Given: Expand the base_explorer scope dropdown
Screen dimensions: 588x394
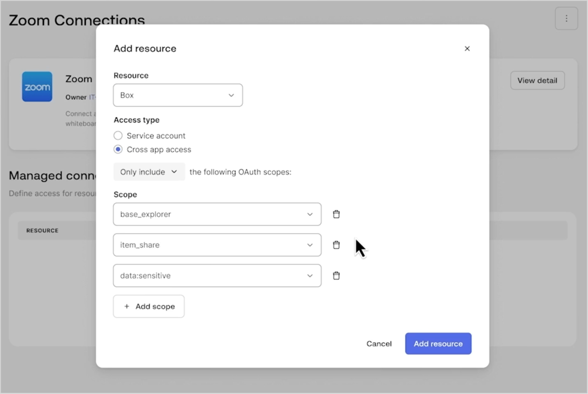Looking at the screenshot, I should [x=310, y=214].
